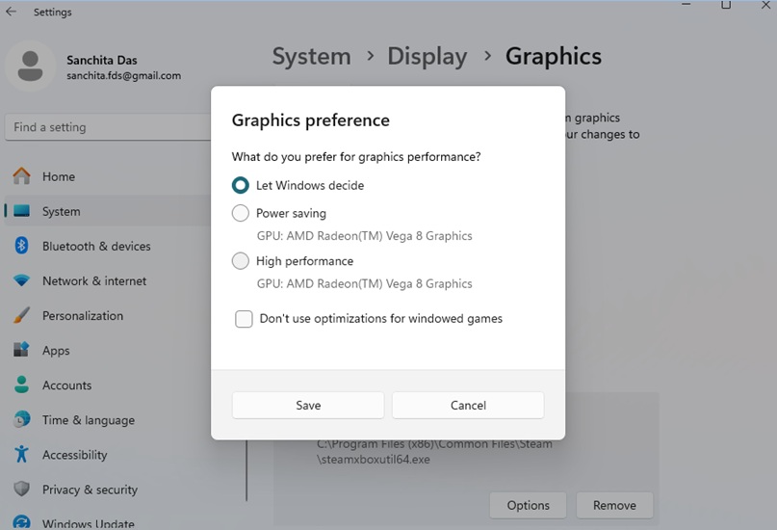Click the Network wifi icon
The height and width of the screenshot is (530, 777).
pyautogui.click(x=21, y=280)
